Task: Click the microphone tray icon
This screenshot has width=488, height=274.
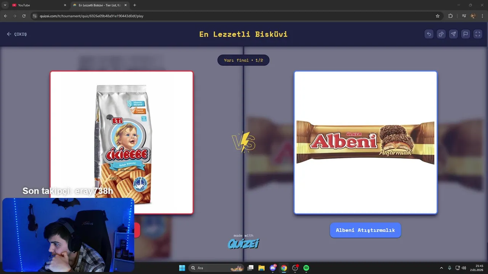Action: [x=449, y=268]
